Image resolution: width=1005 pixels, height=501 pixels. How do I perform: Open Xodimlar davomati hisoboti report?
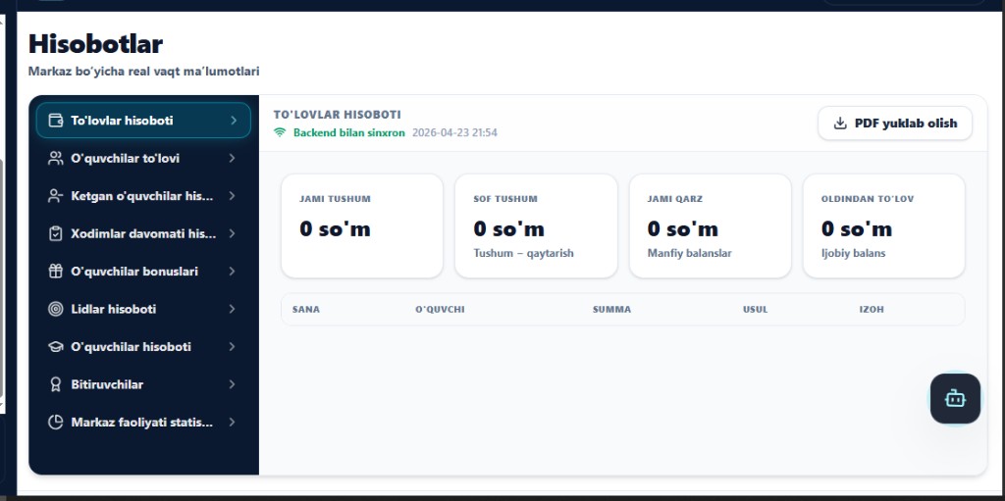pyautogui.click(x=143, y=234)
